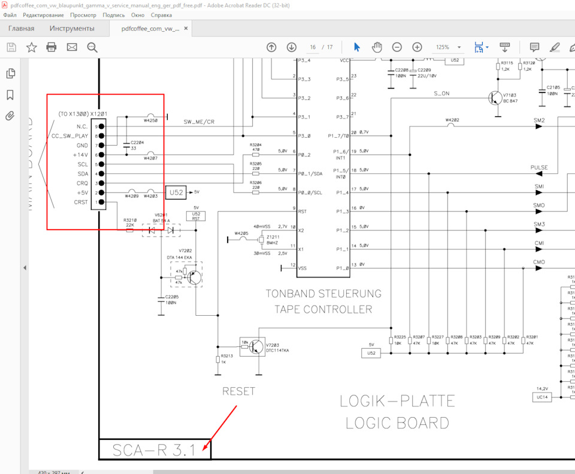The image size is (575, 474).
Task: Open fit page options dropdown arrow
Action: click(x=487, y=47)
